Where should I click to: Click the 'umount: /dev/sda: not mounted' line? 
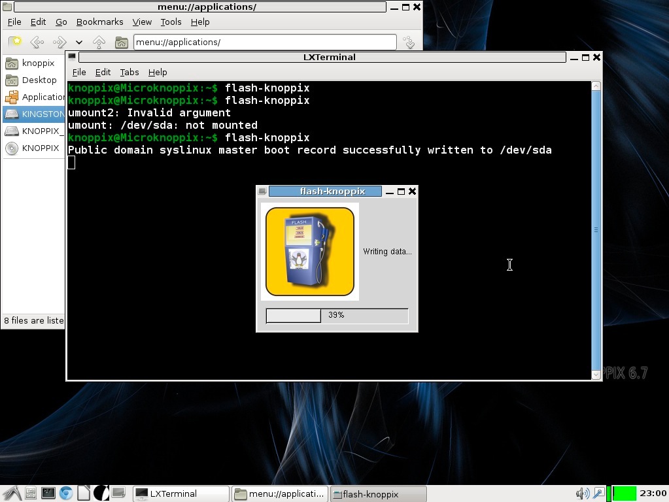pyautogui.click(x=163, y=125)
